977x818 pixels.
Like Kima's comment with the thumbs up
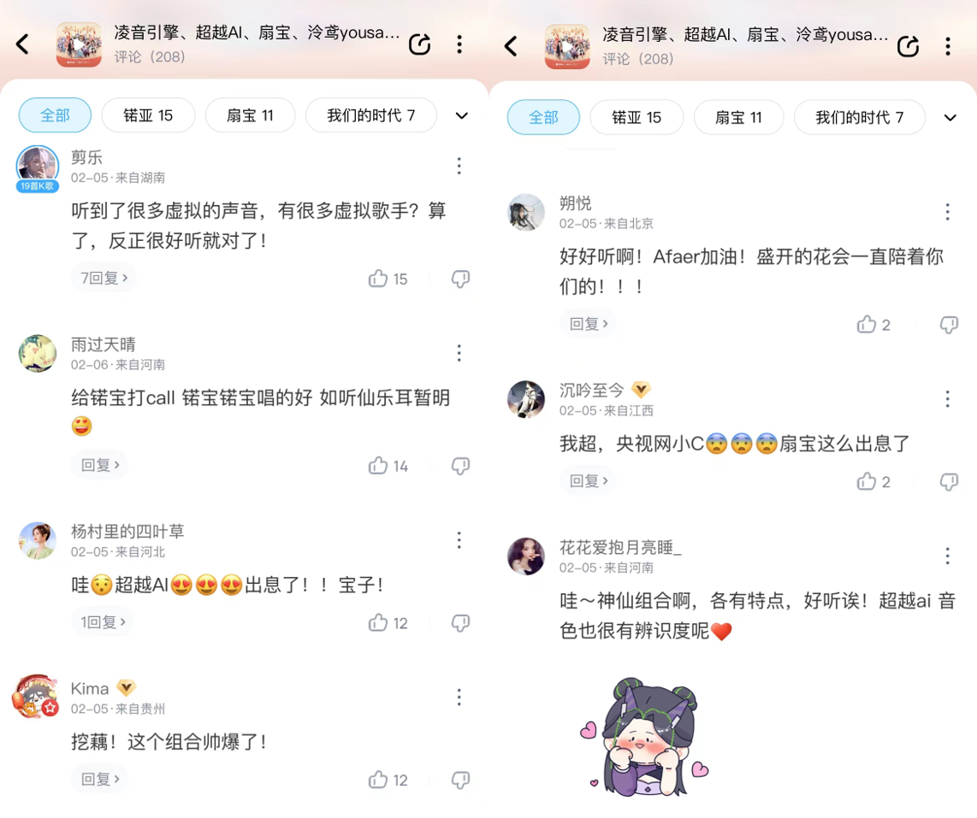(377, 779)
